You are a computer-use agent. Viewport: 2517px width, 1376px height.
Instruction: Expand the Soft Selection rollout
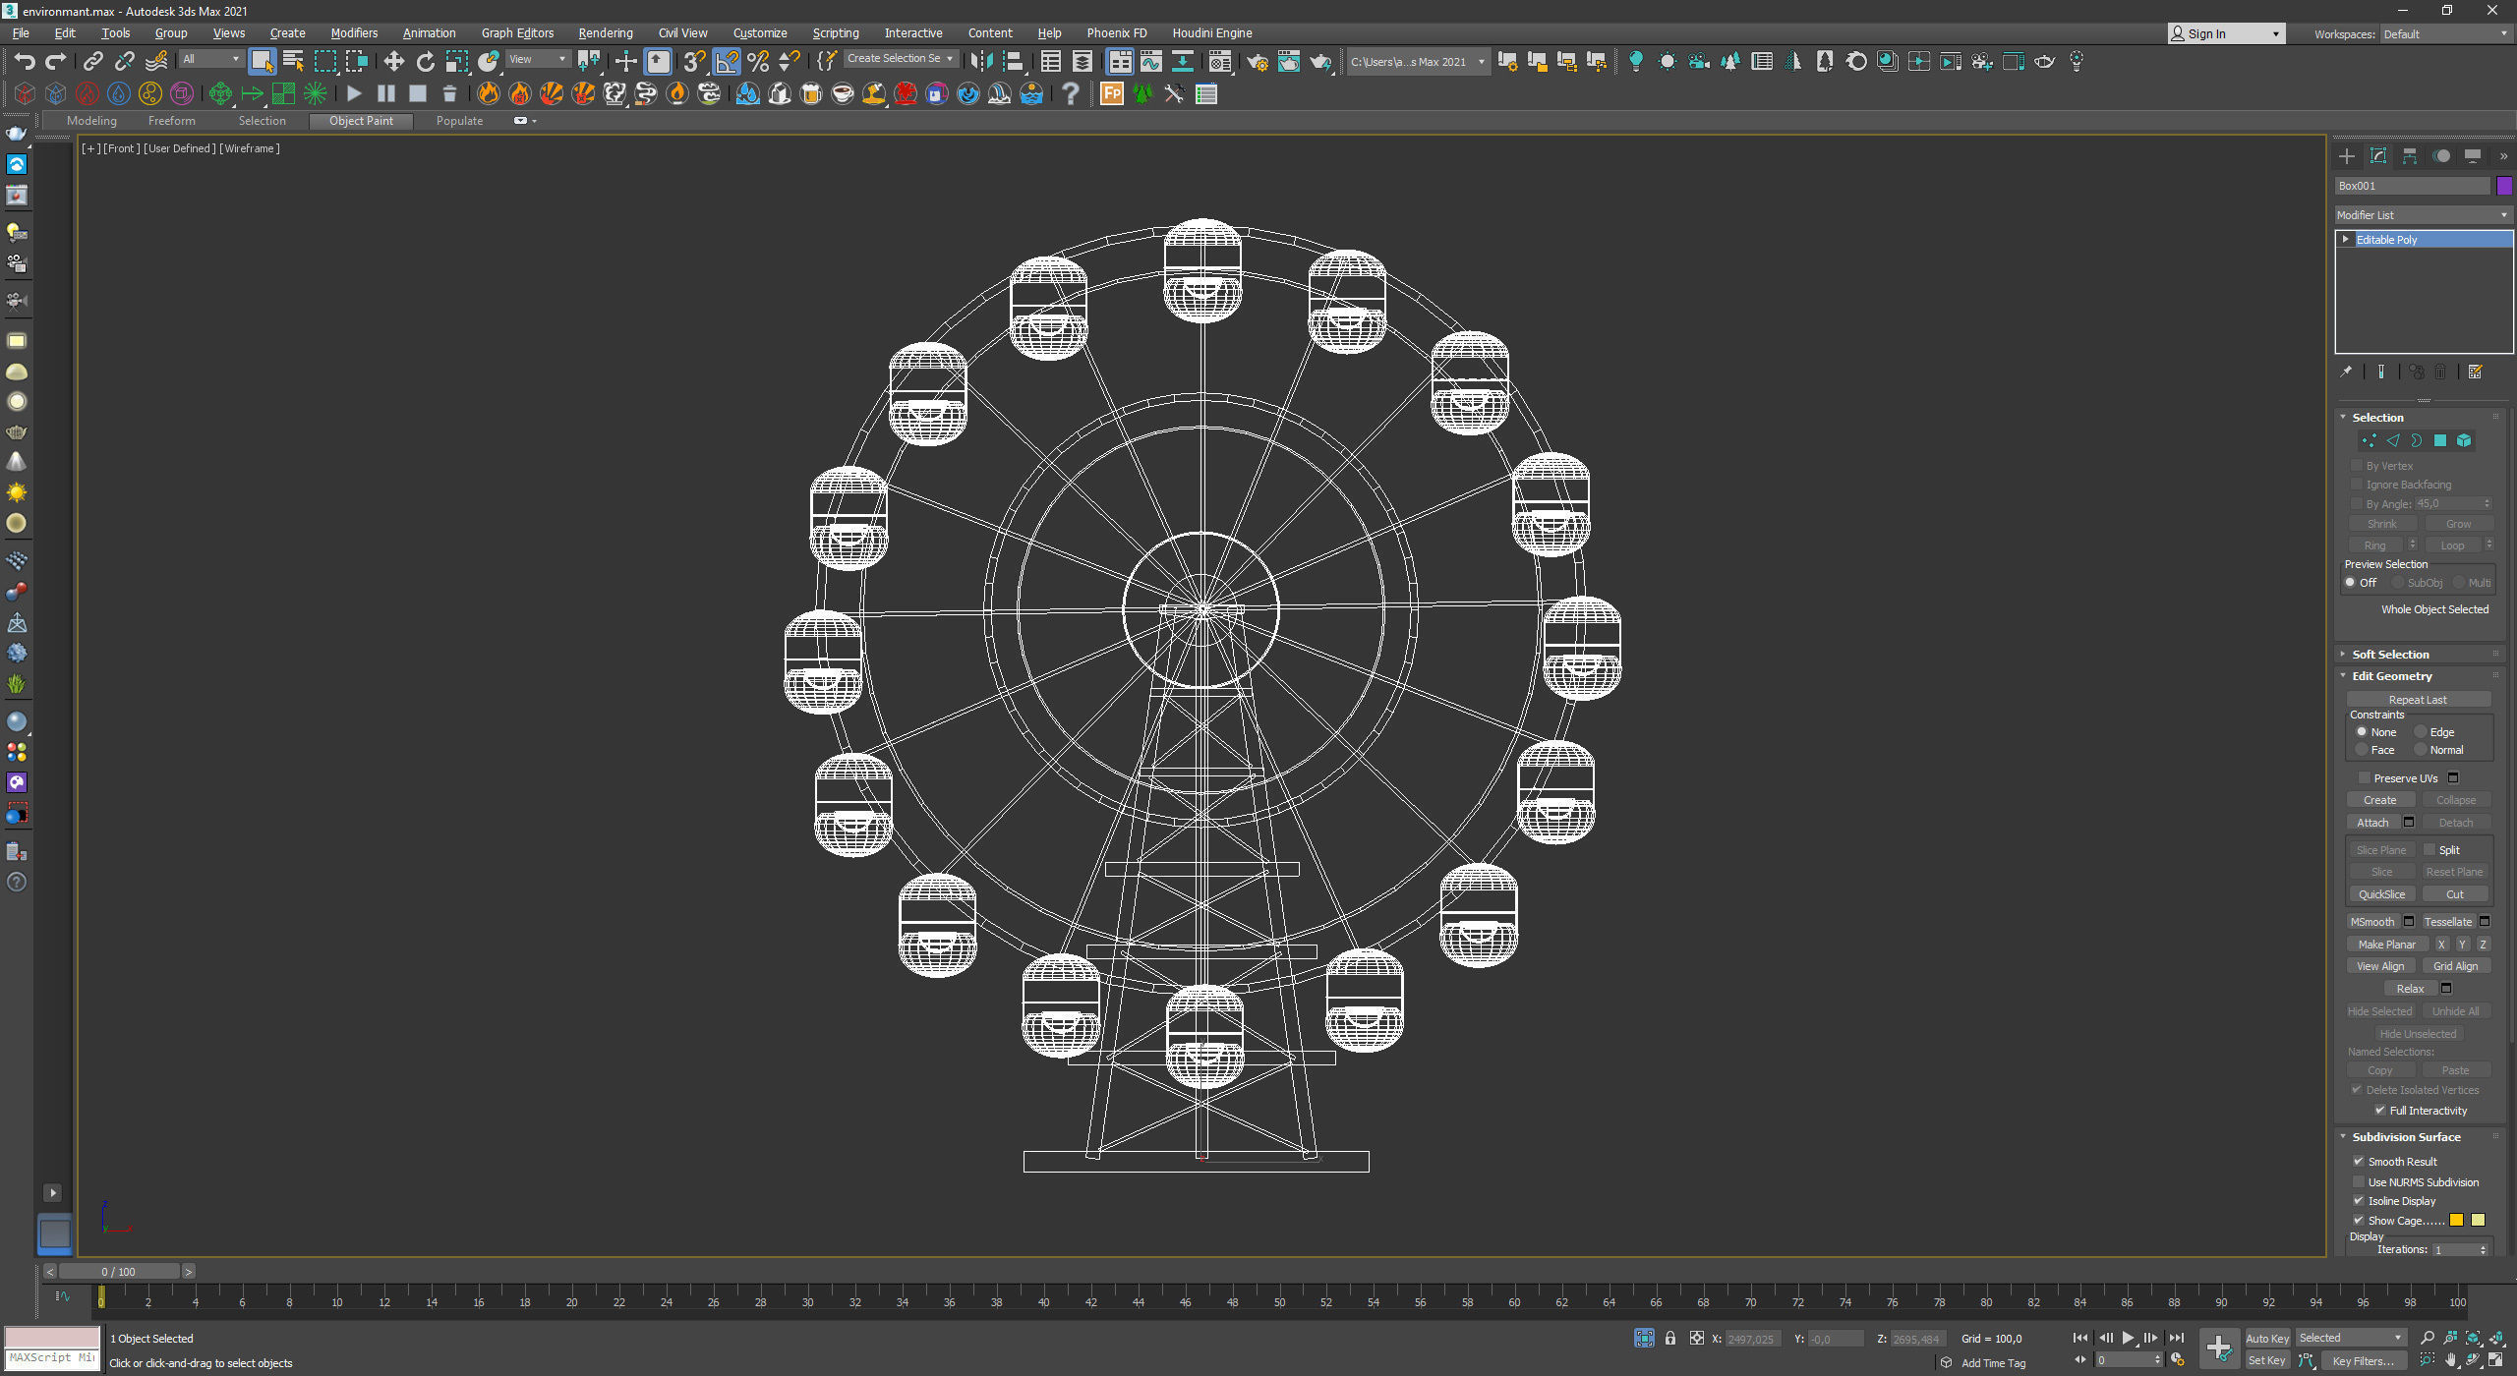point(2389,655)
